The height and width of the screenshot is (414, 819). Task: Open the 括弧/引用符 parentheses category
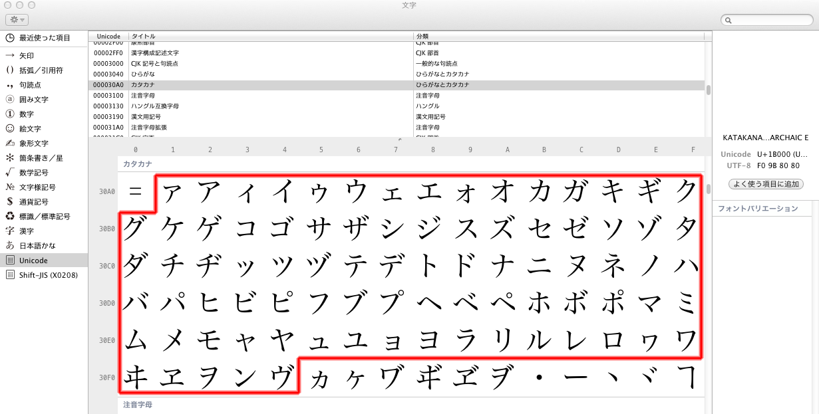(10, 70)
